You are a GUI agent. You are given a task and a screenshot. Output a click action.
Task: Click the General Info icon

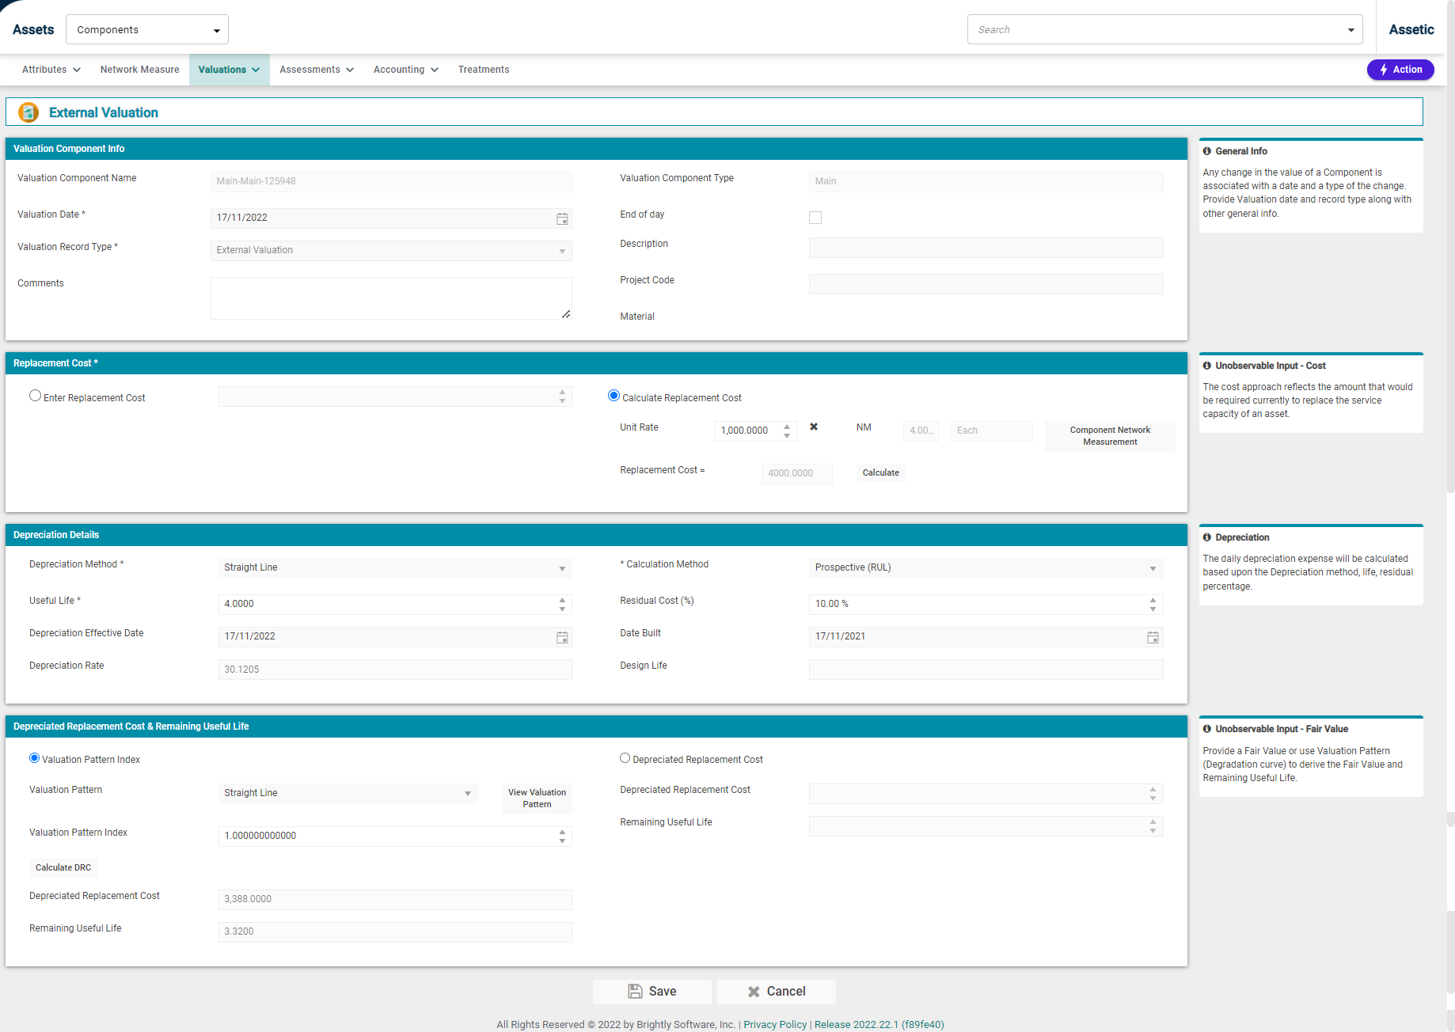(1207, 151)
